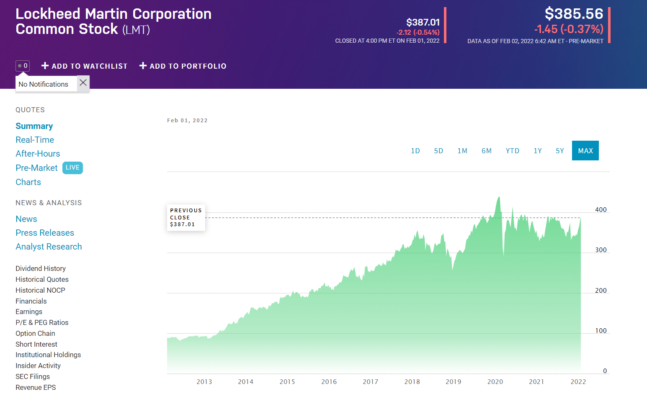Switch to the 1D chart view
This screenshot has width=647, height=407.
pos(415,150)
